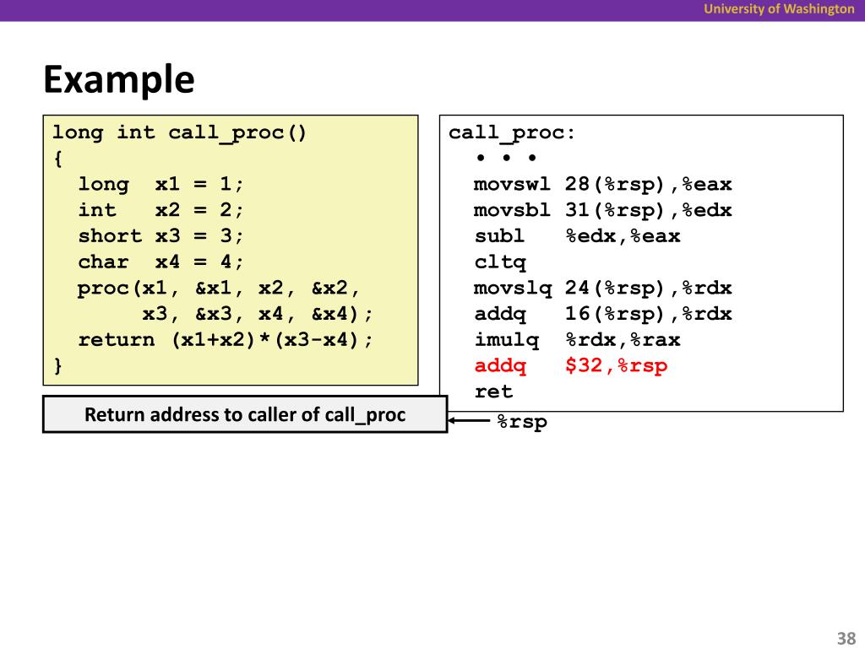Click the 'addq 16(%rsp),%rdx' instruction

tap(603, 314)
